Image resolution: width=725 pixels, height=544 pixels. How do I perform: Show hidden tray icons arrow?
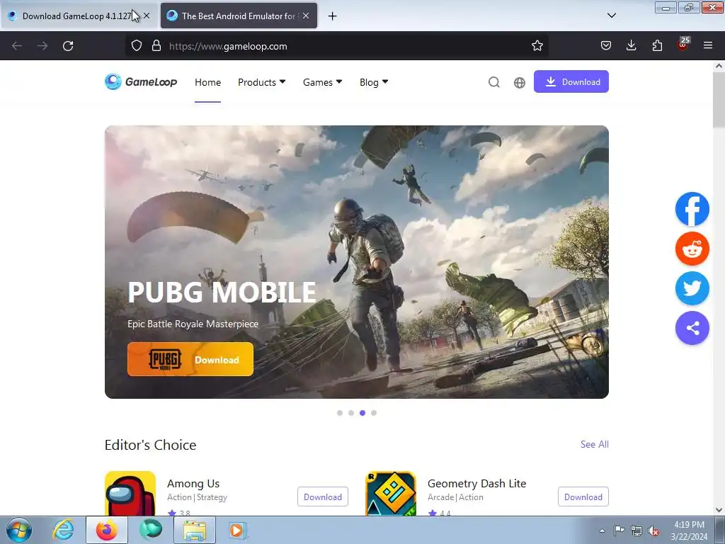(x=602, y=531)
